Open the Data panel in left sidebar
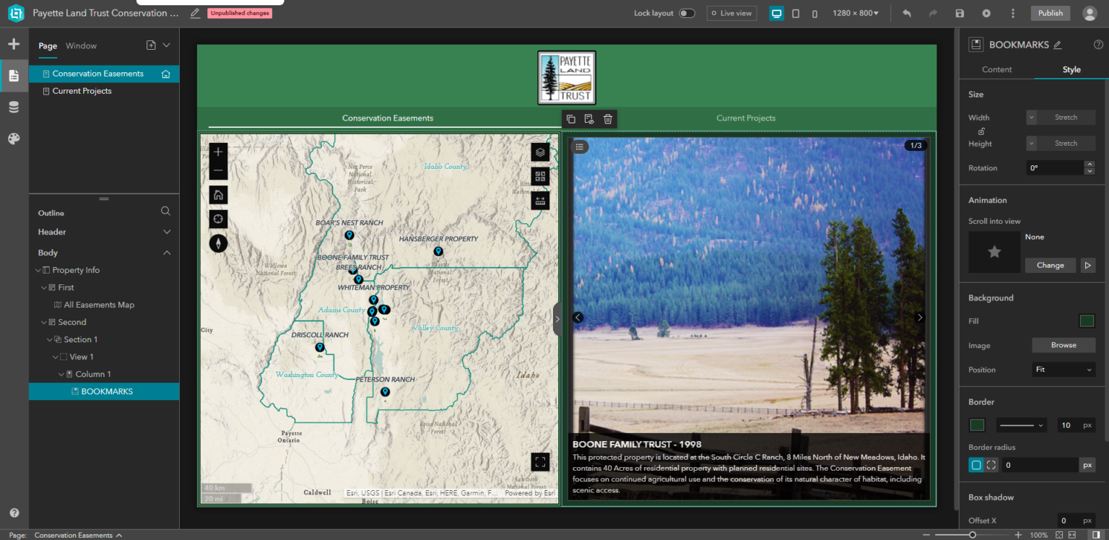1109x540 pixels. (x=14, y=106)
